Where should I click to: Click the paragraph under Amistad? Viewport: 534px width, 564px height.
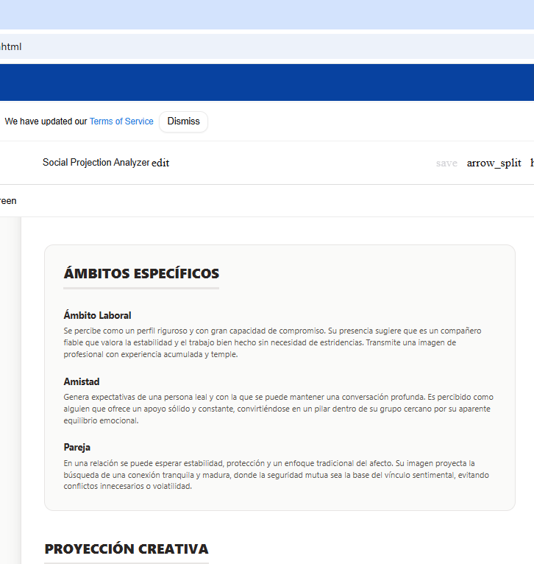pos(278,409)
